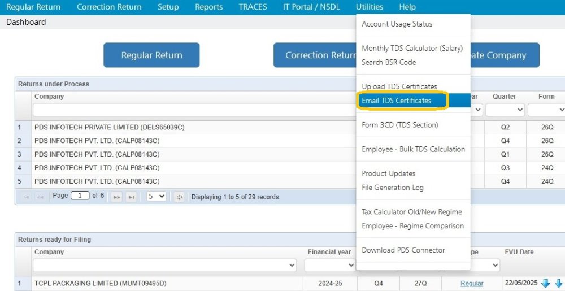Image resolution: width=565 pixels, height=291 pixels.
Task: Click the Regular Return button
Action: tap(151, 55)
